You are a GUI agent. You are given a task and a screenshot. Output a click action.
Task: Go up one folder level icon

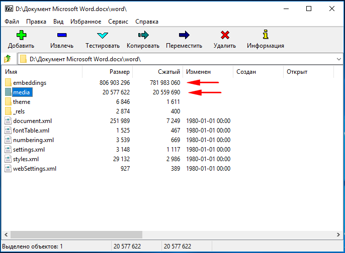point(7,59)
